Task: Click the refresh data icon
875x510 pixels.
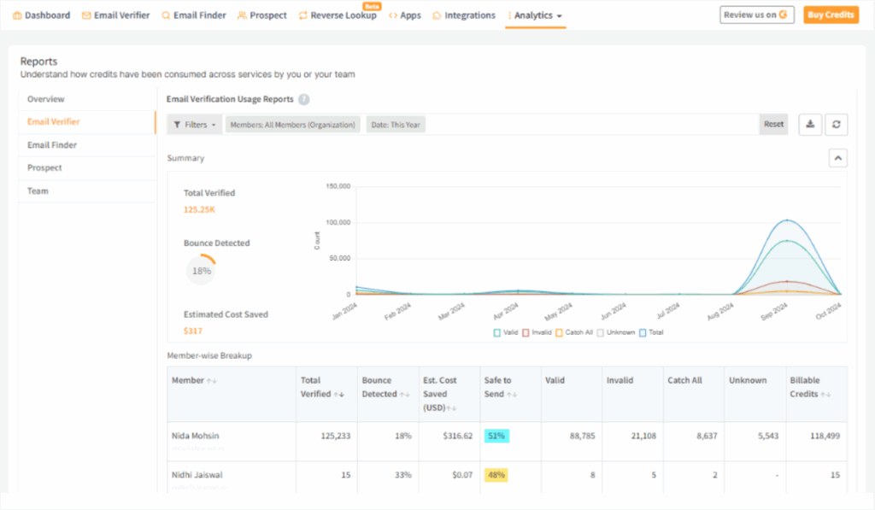Action: [x=837, y=124]
